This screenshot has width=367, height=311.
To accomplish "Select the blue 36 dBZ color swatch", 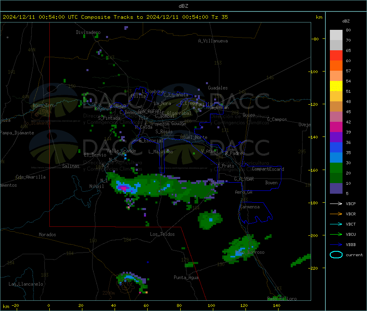I will (x=336, y=147).
